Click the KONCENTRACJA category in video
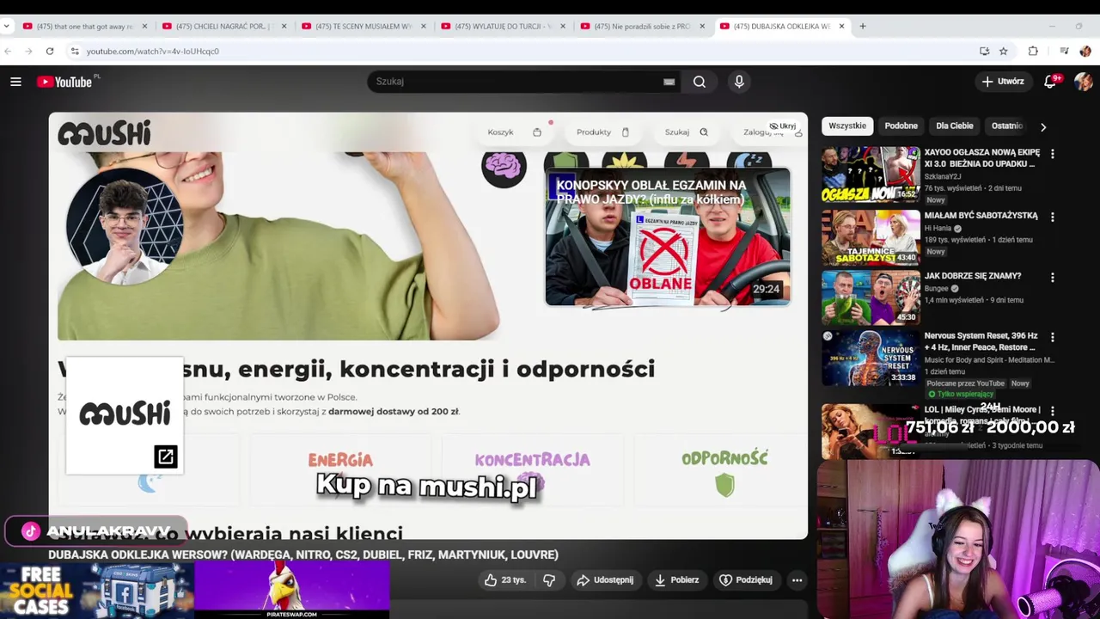 [x=532, y=460]
